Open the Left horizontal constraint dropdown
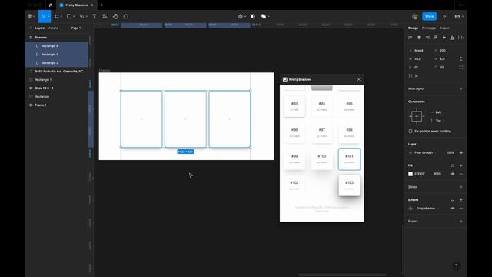The width and height of the screenshot is (492, 277). [x=439, y=112]
